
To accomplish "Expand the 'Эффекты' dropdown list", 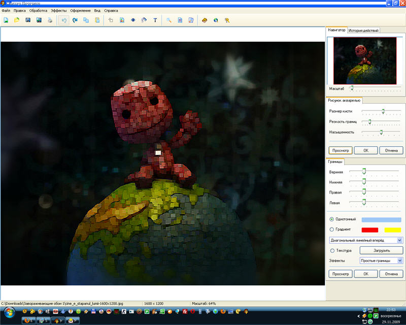I will tap(399, 261).
